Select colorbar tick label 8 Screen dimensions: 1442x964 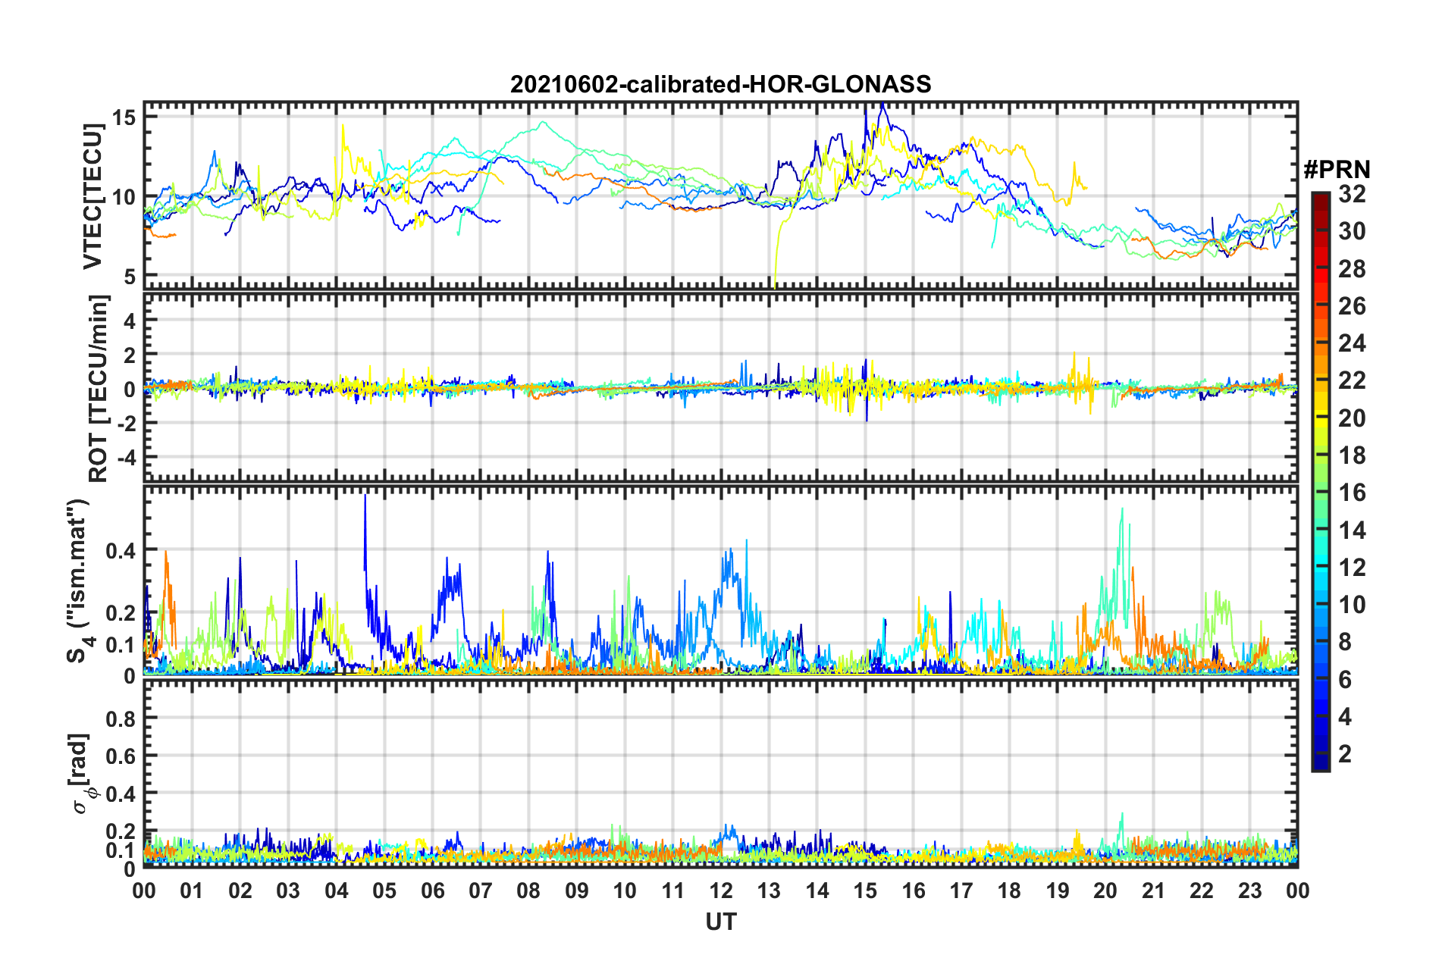[x=1346, y=642]
